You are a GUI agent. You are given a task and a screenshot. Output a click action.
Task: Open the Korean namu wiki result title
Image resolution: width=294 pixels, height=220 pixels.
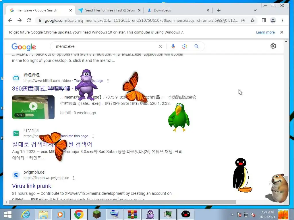(x=52, y=144)
